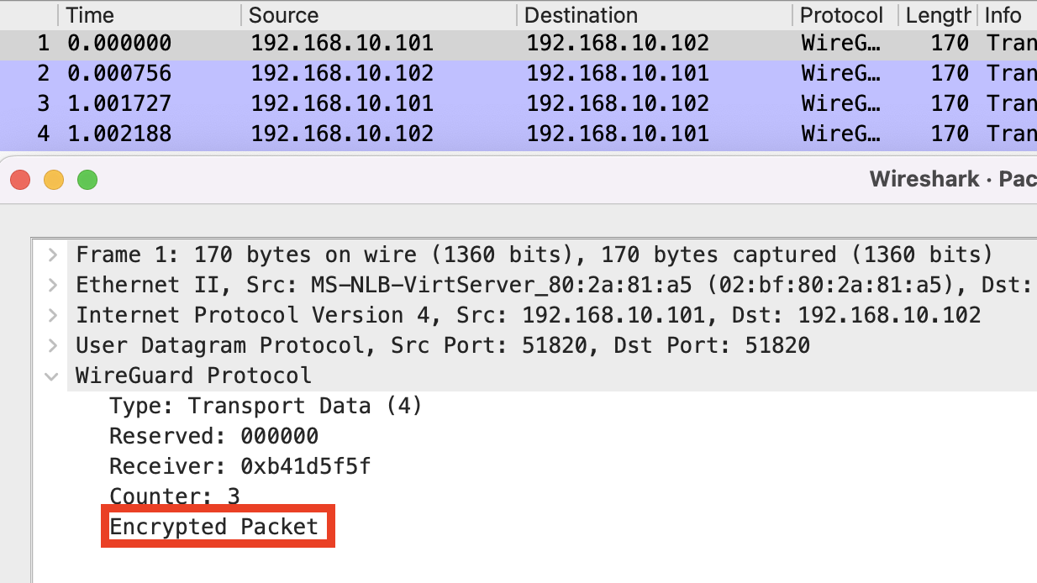Select the Reserved: 000000 field
Screen dimensions: 1037x583
click(x=213, y=436)
